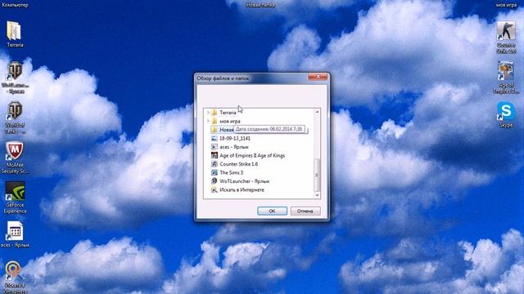This screenshot has width=524, height=294.
Task: Expand the моя игра folder node
Action: tap(208, 121)
